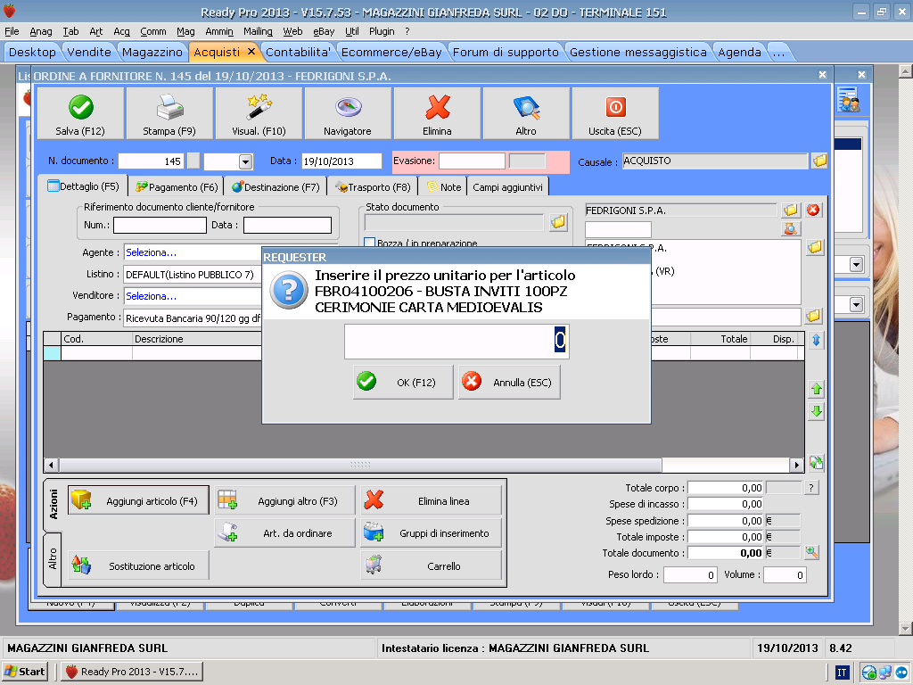Switch to the Pagamento (F6) tab
The image size is (913, 685).
177,187
